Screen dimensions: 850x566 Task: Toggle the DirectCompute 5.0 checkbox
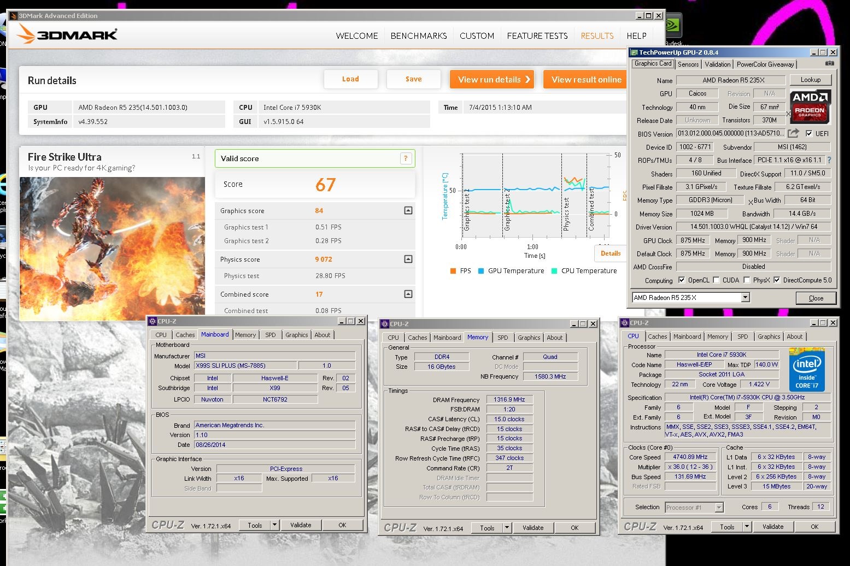[777, 280]
